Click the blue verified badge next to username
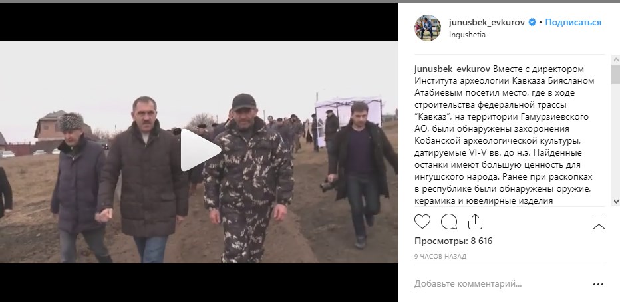This screenshot has height=302, width=620. click(x=532, y=23)
